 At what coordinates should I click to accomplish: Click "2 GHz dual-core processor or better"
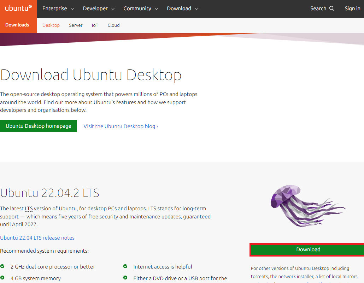pos(53,267)
